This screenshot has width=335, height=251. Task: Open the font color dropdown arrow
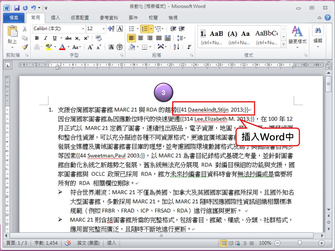[x=69, y=47]
